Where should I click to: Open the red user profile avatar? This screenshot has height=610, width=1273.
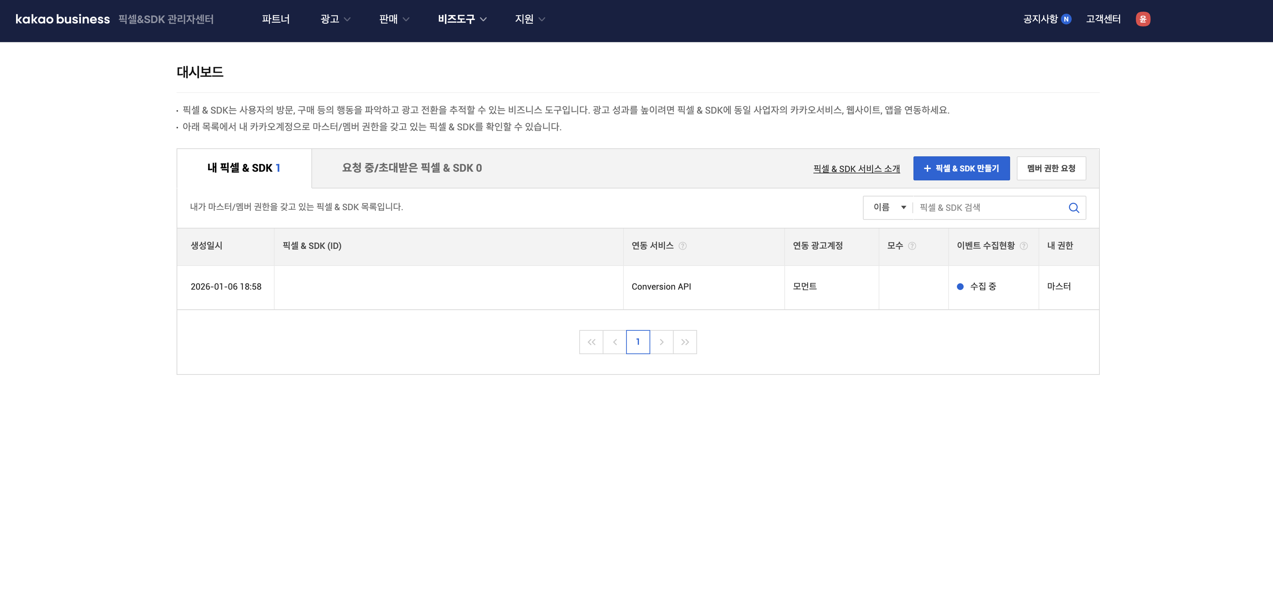point(1143,19)
